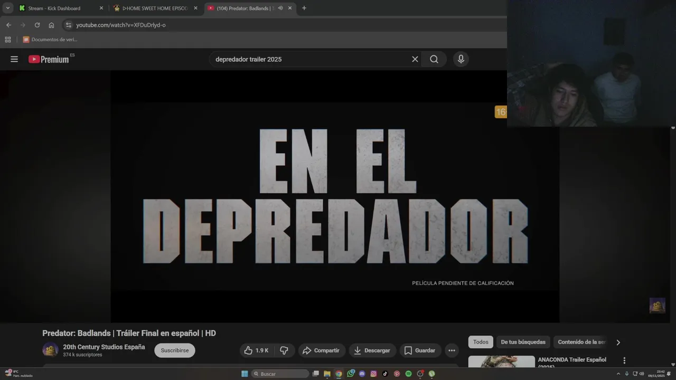The height and width of the screenshot is (380, 676).
Task: Open Chrome from the taskbar
Action: 339,374
